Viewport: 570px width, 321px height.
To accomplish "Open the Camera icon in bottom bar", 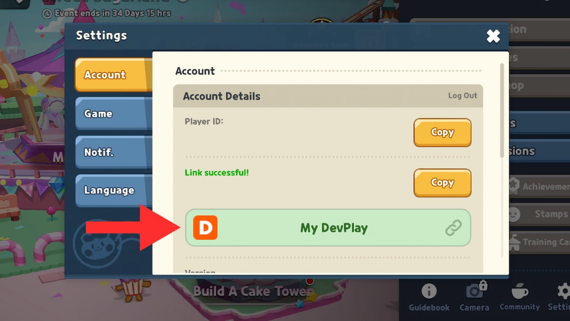I will [474, 291].
